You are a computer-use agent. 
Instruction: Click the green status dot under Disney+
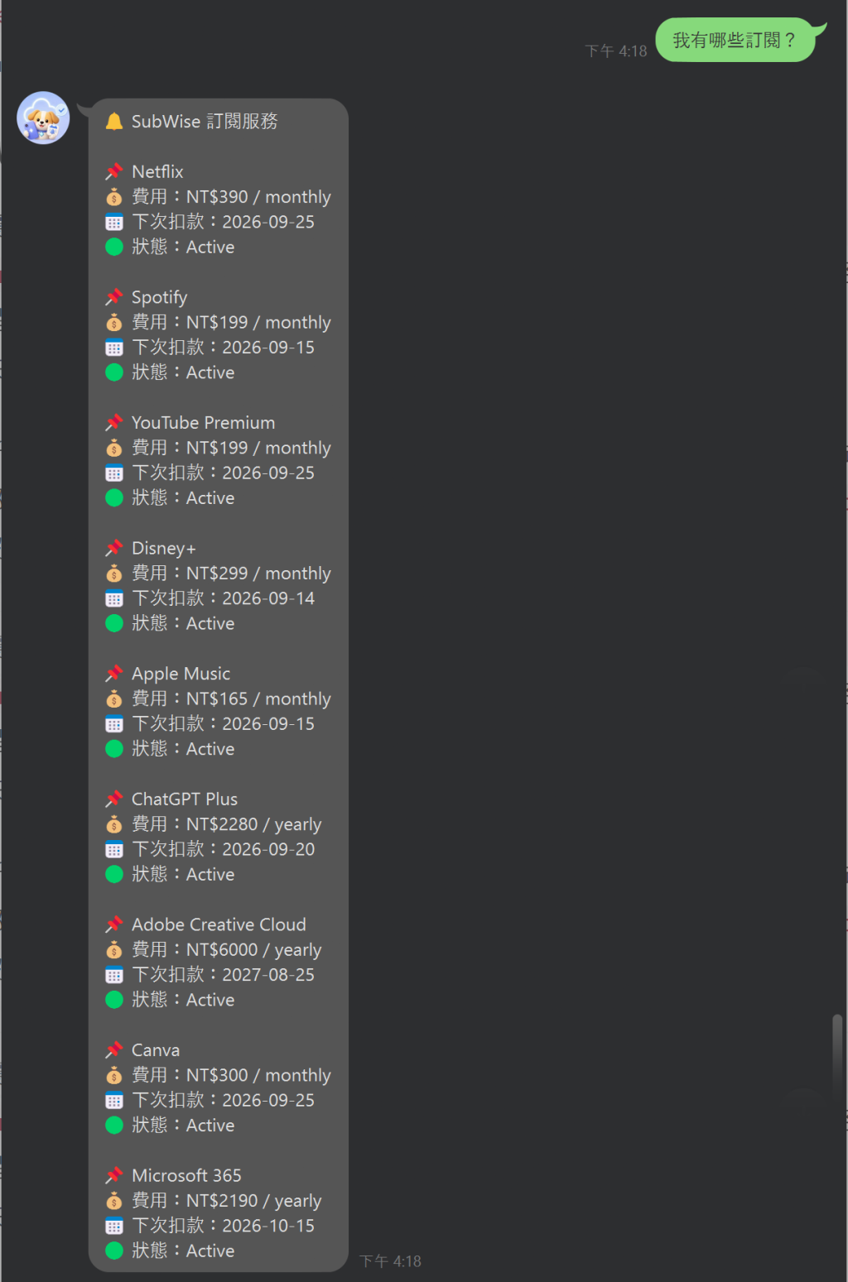pos(114,623)
